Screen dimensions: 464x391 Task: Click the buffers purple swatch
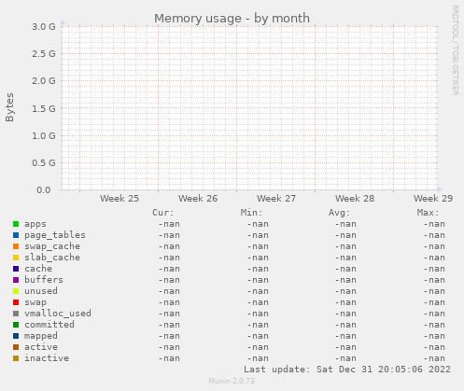[x=16, y=280]
